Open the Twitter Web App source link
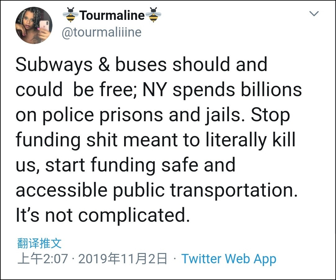Viewport: 336px width, 280px height. pos(229,259)
